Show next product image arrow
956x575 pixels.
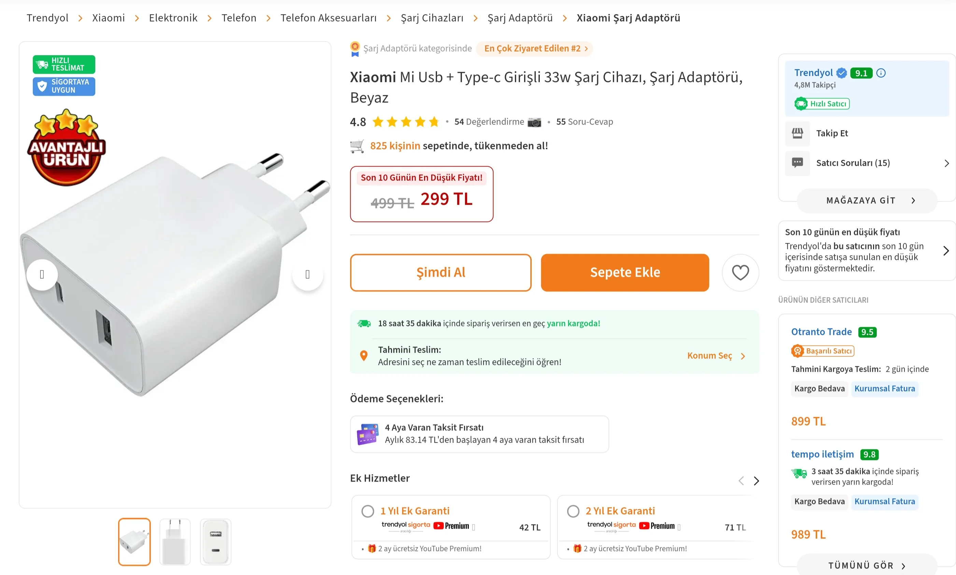click(x=308, y=274)
